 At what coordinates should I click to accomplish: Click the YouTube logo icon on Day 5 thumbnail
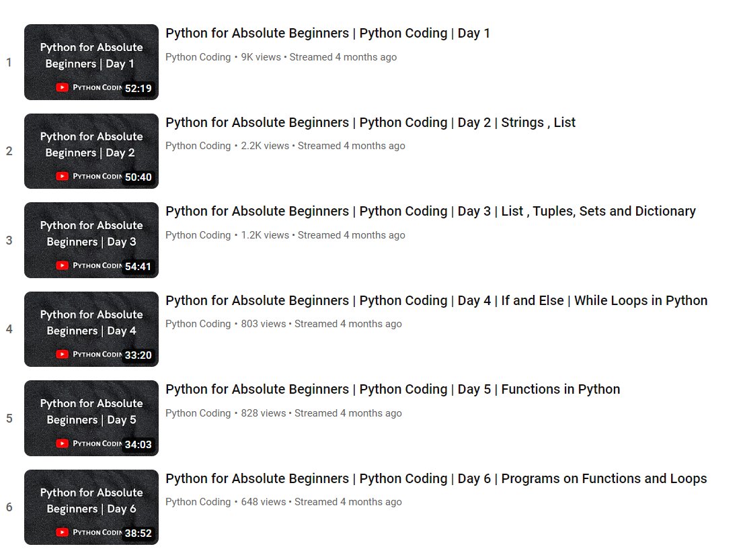[x=62, y=443]
